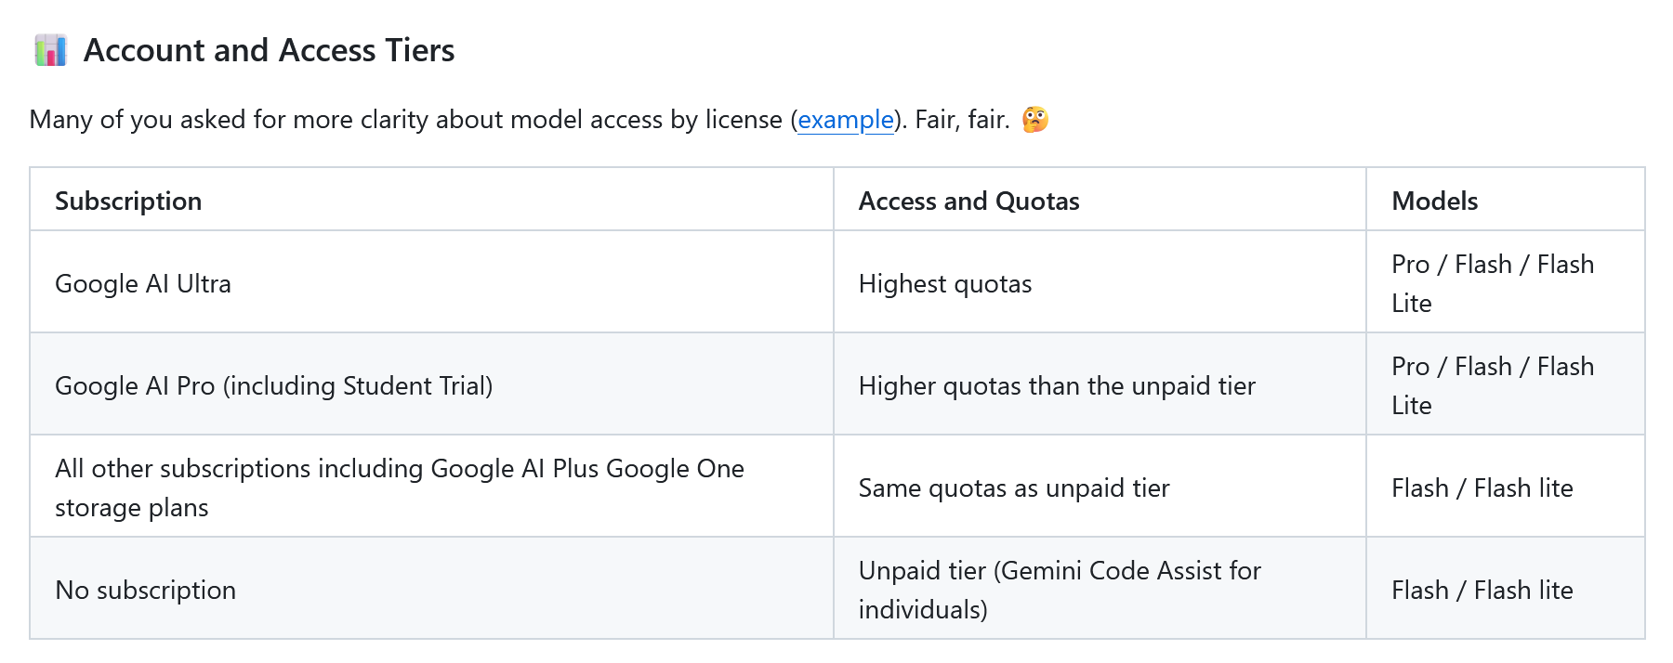Click the bar chart emoji icon
The width and height of the screenshot is (1673, 663).
click(x=50, y=50)
